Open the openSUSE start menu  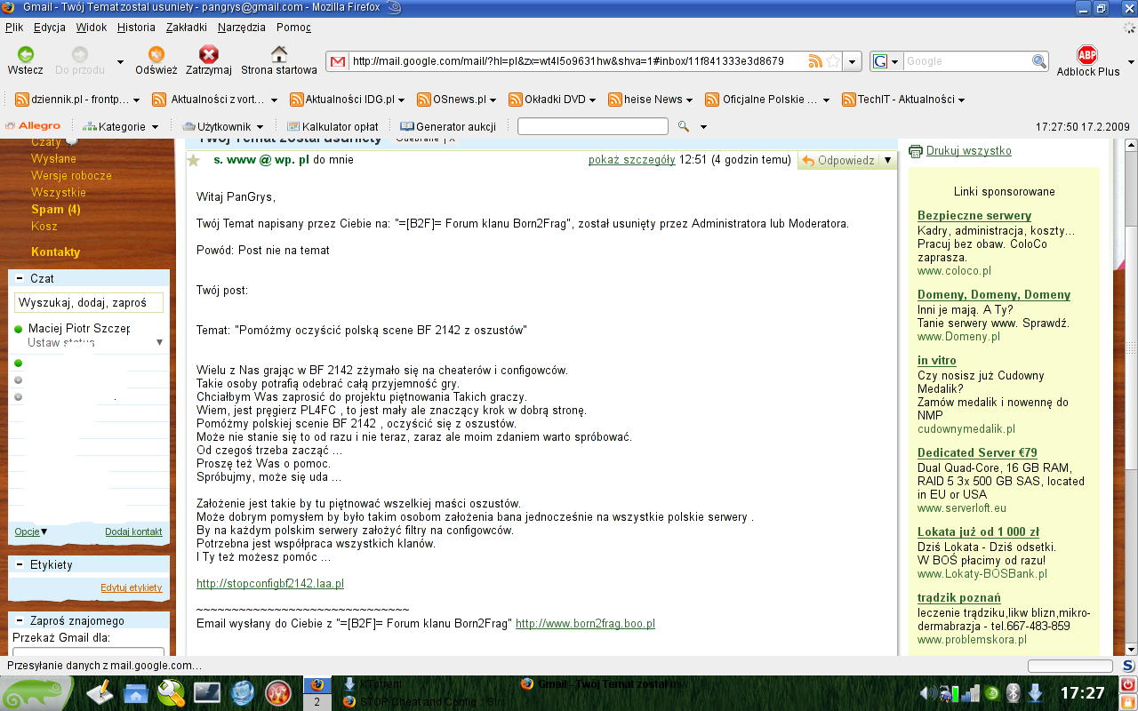(37, 693)
